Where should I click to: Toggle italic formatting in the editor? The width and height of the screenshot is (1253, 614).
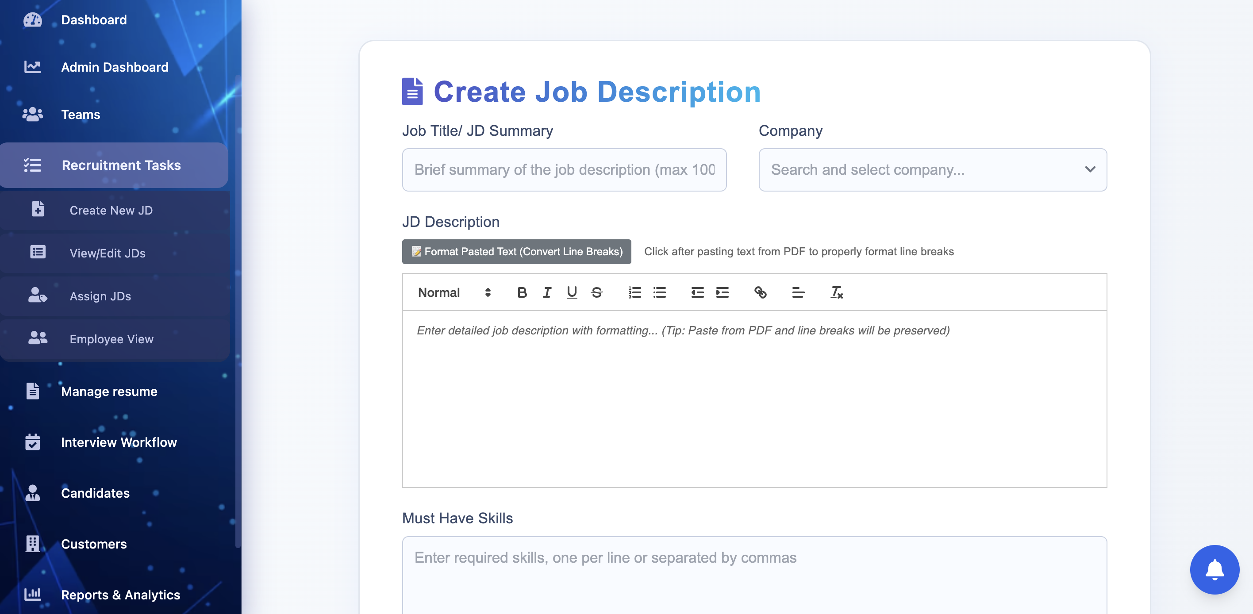547,292
